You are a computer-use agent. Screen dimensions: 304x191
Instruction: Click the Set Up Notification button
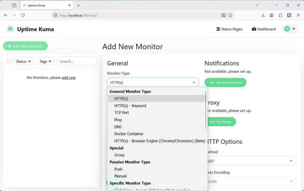[225, 83]
